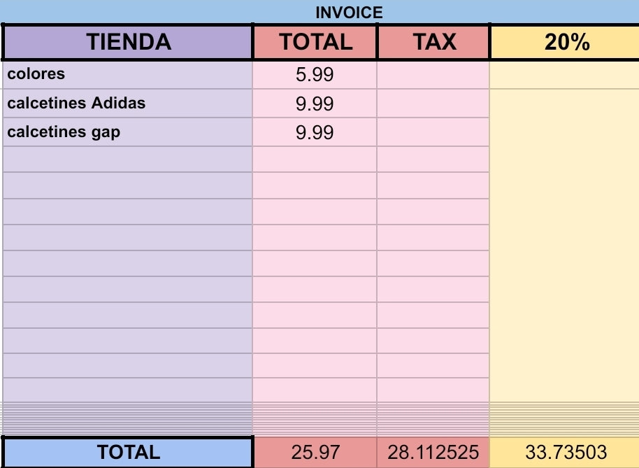This screenshot has height=468, width=639.
Task: Select the empty TAX cell in colores row
Action: click(433, 75)
